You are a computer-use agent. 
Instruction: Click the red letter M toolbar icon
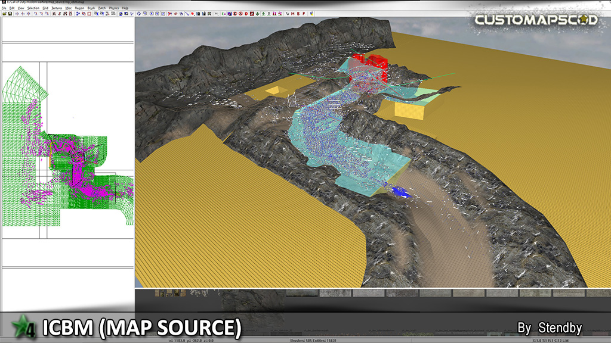[292, 14]
